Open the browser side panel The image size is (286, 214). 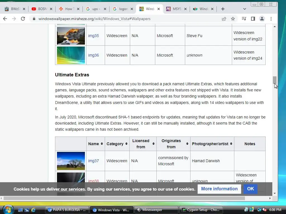(253, 19)
